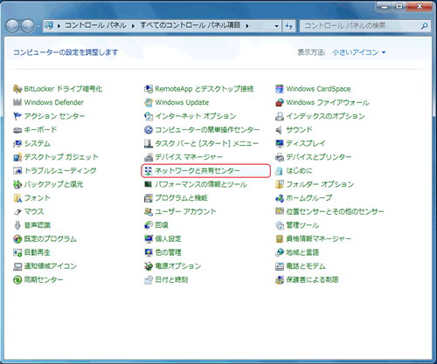Open the 音声認識 microphone icon

coord(17,225)
